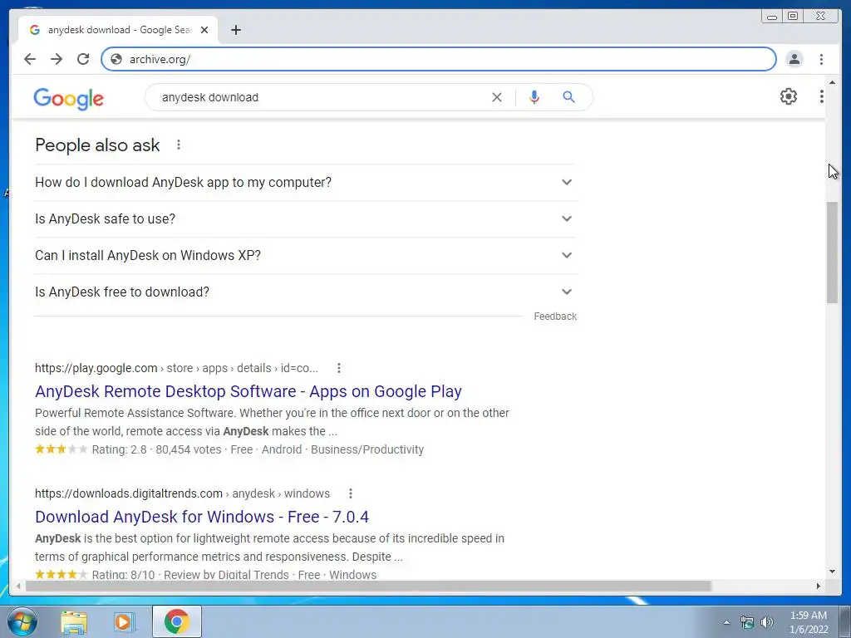Open AnyDesk Remote Desktop Software Google Play link
This screenshot has width=851, height=638.
tap(248, 391)
